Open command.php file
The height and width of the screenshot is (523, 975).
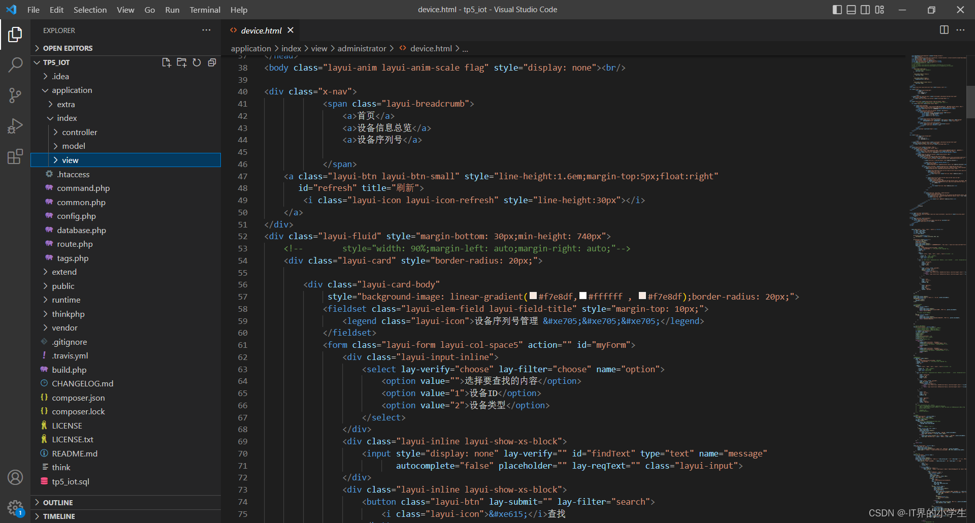pyautogui.click(x=83, y=188)
